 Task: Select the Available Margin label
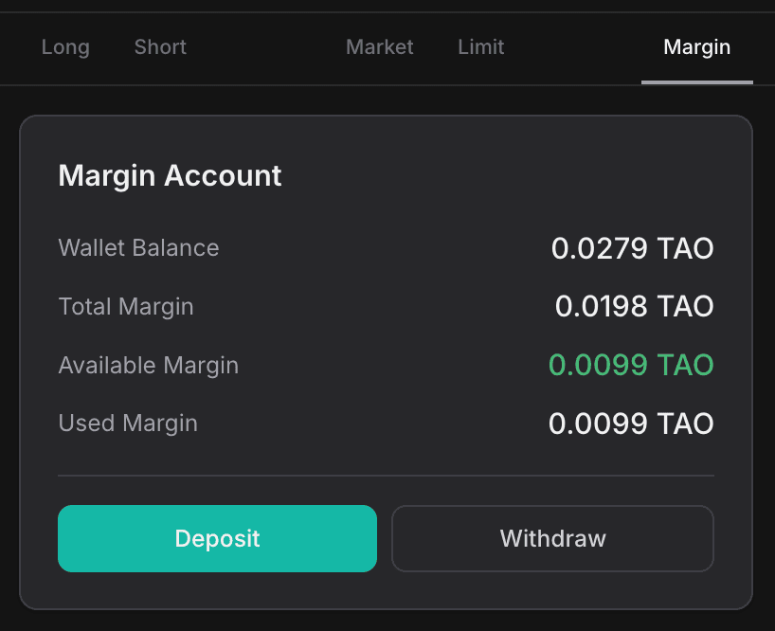point(148,366)
